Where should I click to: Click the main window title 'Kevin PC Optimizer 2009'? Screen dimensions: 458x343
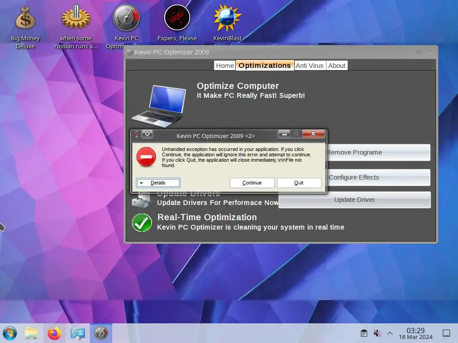tap(172, 52)
